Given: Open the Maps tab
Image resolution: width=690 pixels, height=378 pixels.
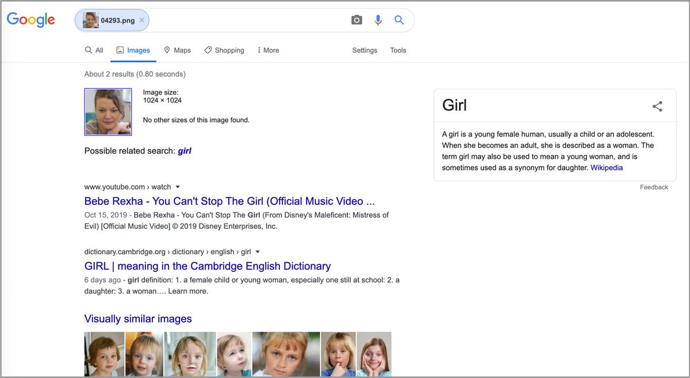Looking at the screenshot, I should [177, 50].
